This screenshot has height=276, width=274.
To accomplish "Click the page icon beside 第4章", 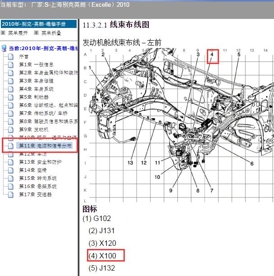I will pyautogui.click(x=11, y=89).
